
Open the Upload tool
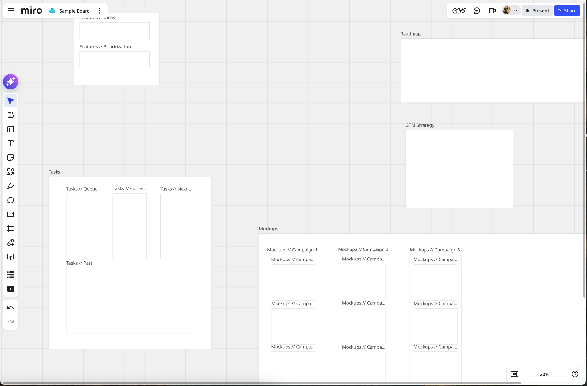click(11, 257)
